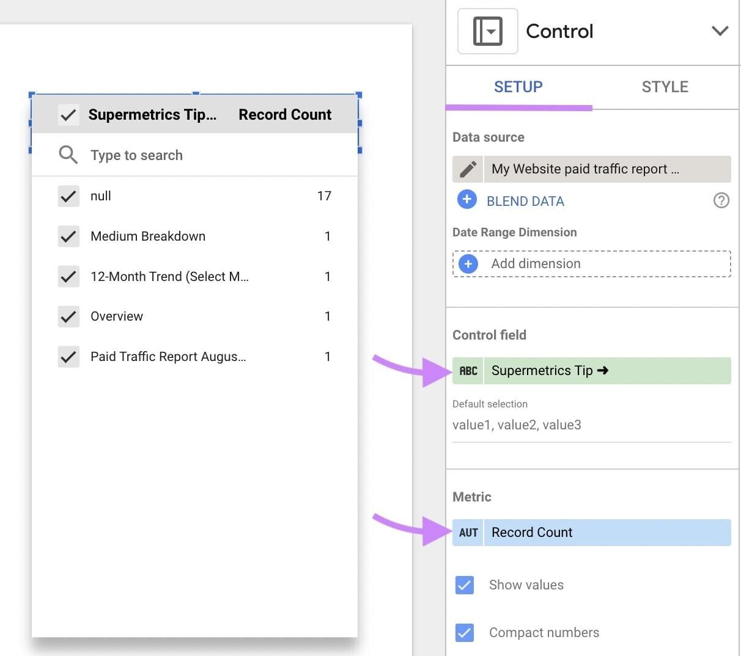Screen dimensions: 741x656
Task: Click the AUT icon on the Record Count metric
Action: 468,532
